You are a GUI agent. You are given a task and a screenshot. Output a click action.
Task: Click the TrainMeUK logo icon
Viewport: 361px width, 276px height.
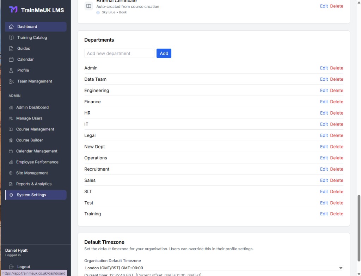(13, 10)
